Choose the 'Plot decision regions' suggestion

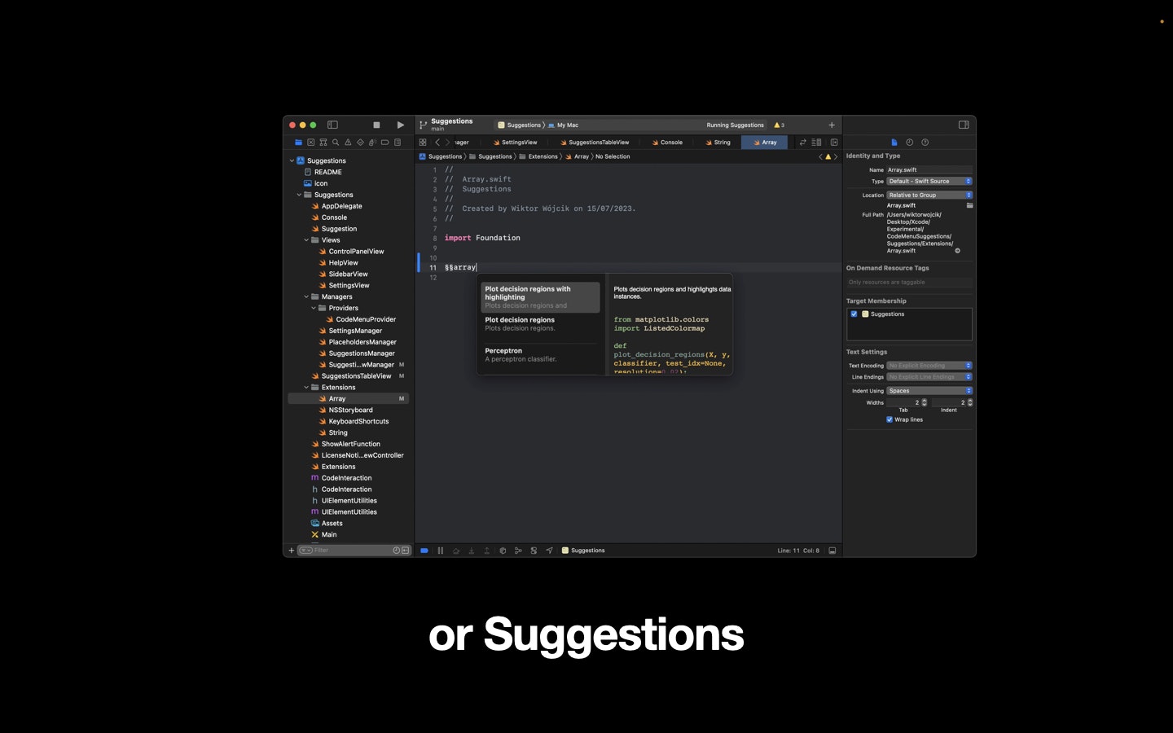click(x=540, y=324)
